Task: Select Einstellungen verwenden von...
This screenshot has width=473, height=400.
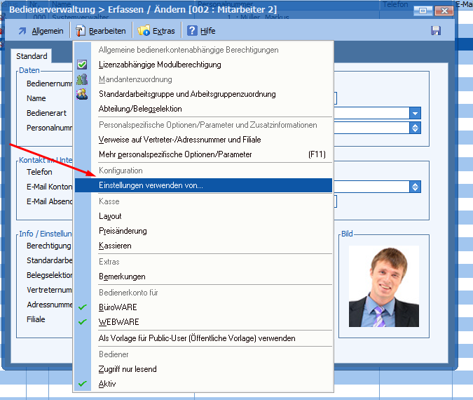Action: coord(203,185)
